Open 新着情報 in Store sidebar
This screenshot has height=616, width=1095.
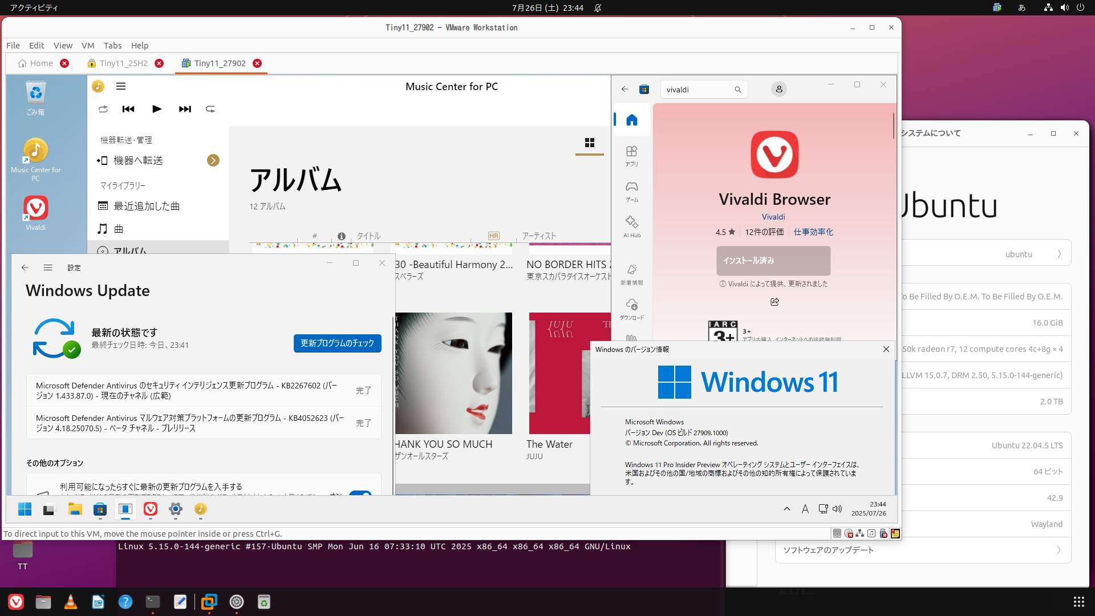click(631, 274)
